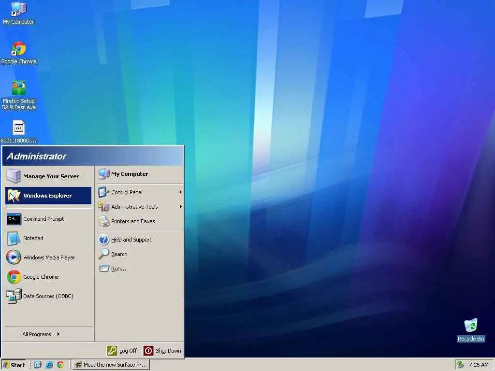Screen dimensions: 495x371
Task: Click Show Desktop quick launch icon
Action: coord(38,365)
